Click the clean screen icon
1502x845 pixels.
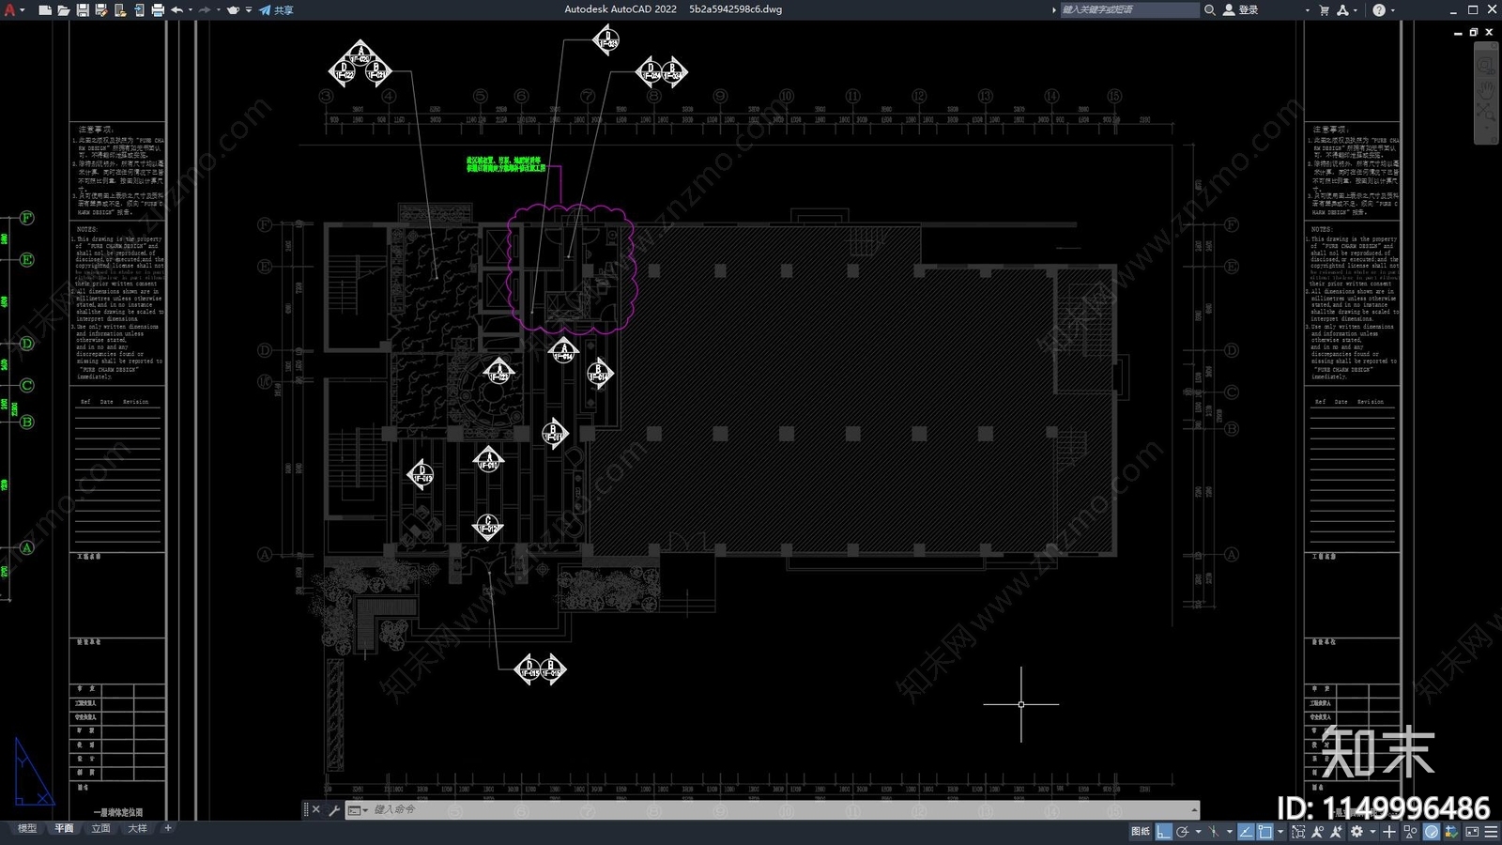1472,832
